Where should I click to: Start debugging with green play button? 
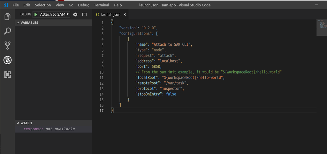click(36, 14)
